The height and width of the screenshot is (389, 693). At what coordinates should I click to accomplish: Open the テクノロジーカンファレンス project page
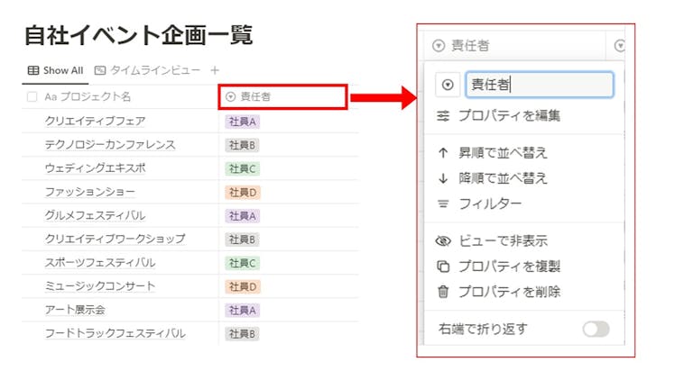(110, 145)
